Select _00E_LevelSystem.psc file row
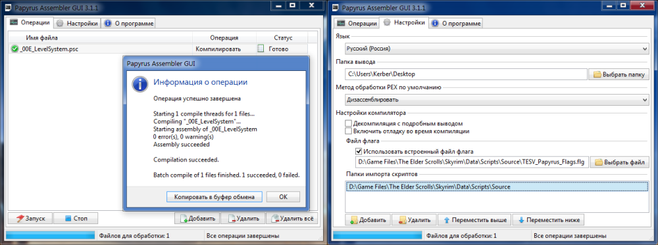This screenshot has width=658, height=245. pyautogui.click(x=157, y=49)
